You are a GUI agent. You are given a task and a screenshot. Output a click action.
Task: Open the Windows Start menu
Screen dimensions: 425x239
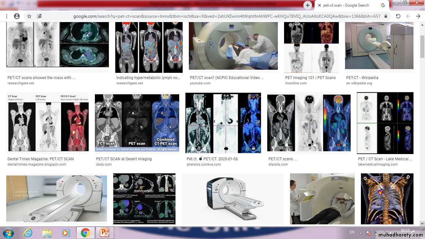8,232
